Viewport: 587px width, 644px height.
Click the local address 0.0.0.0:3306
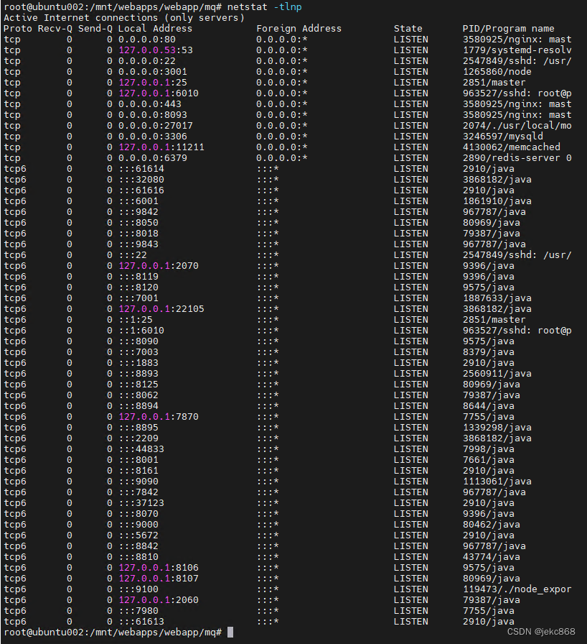[153, 137]
